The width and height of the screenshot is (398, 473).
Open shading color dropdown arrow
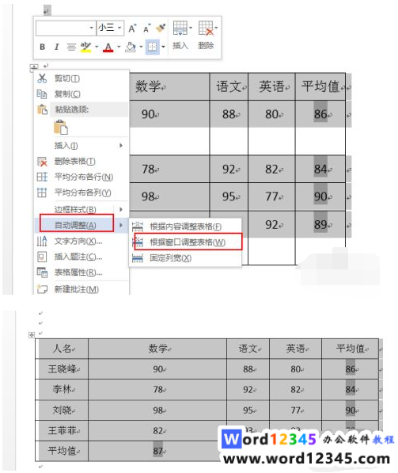pyautogui.click(x=141, y=47)
